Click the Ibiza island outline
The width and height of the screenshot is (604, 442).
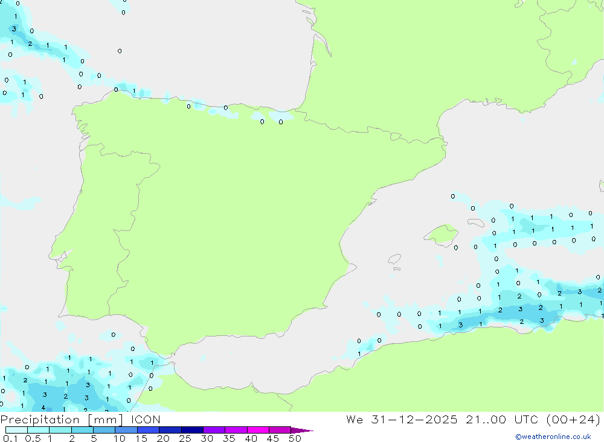coord(394,259)
